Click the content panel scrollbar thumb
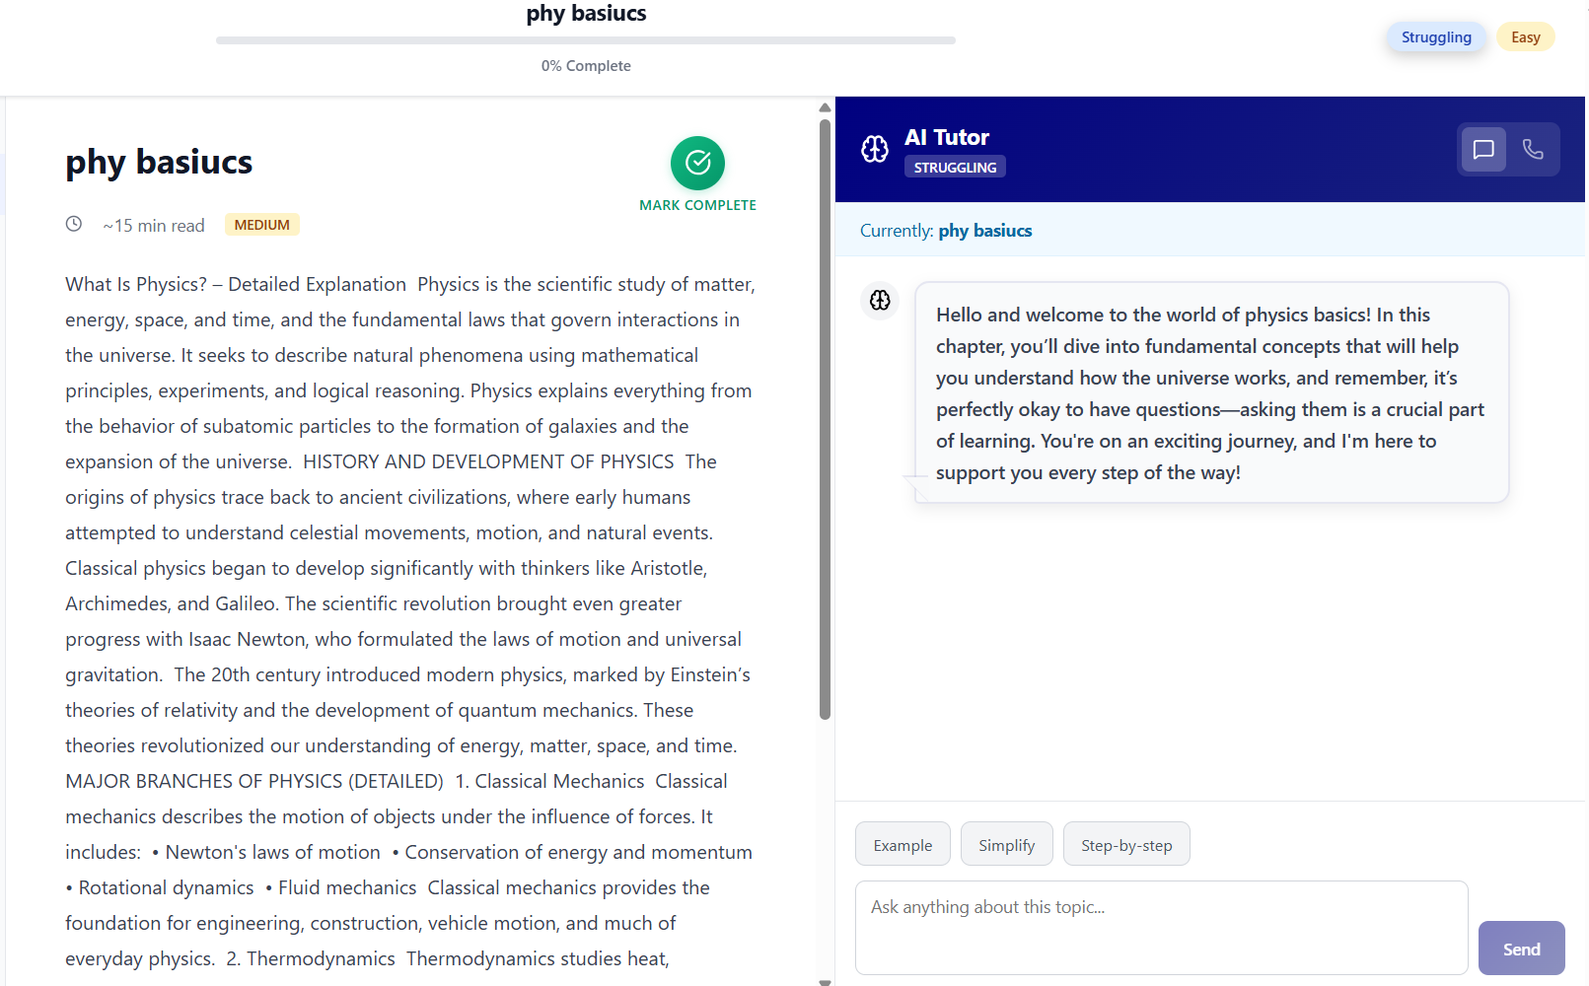 pos(825,419)
